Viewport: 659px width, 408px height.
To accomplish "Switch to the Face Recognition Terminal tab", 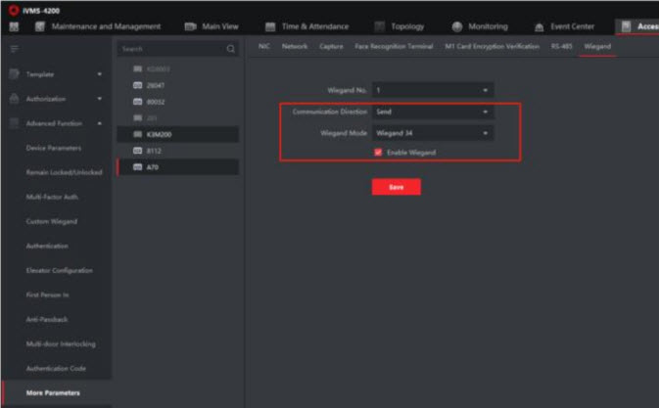I will [395, 46].
